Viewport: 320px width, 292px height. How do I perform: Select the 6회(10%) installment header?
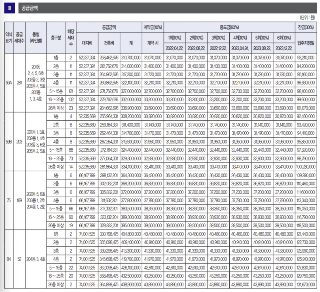click(x=284, y=38)
